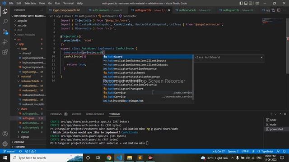
Task: Open File Explorer from taskbar
Action: (130, 158)
